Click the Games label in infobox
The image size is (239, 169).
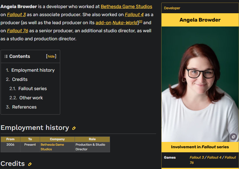[x=170, y=157]
